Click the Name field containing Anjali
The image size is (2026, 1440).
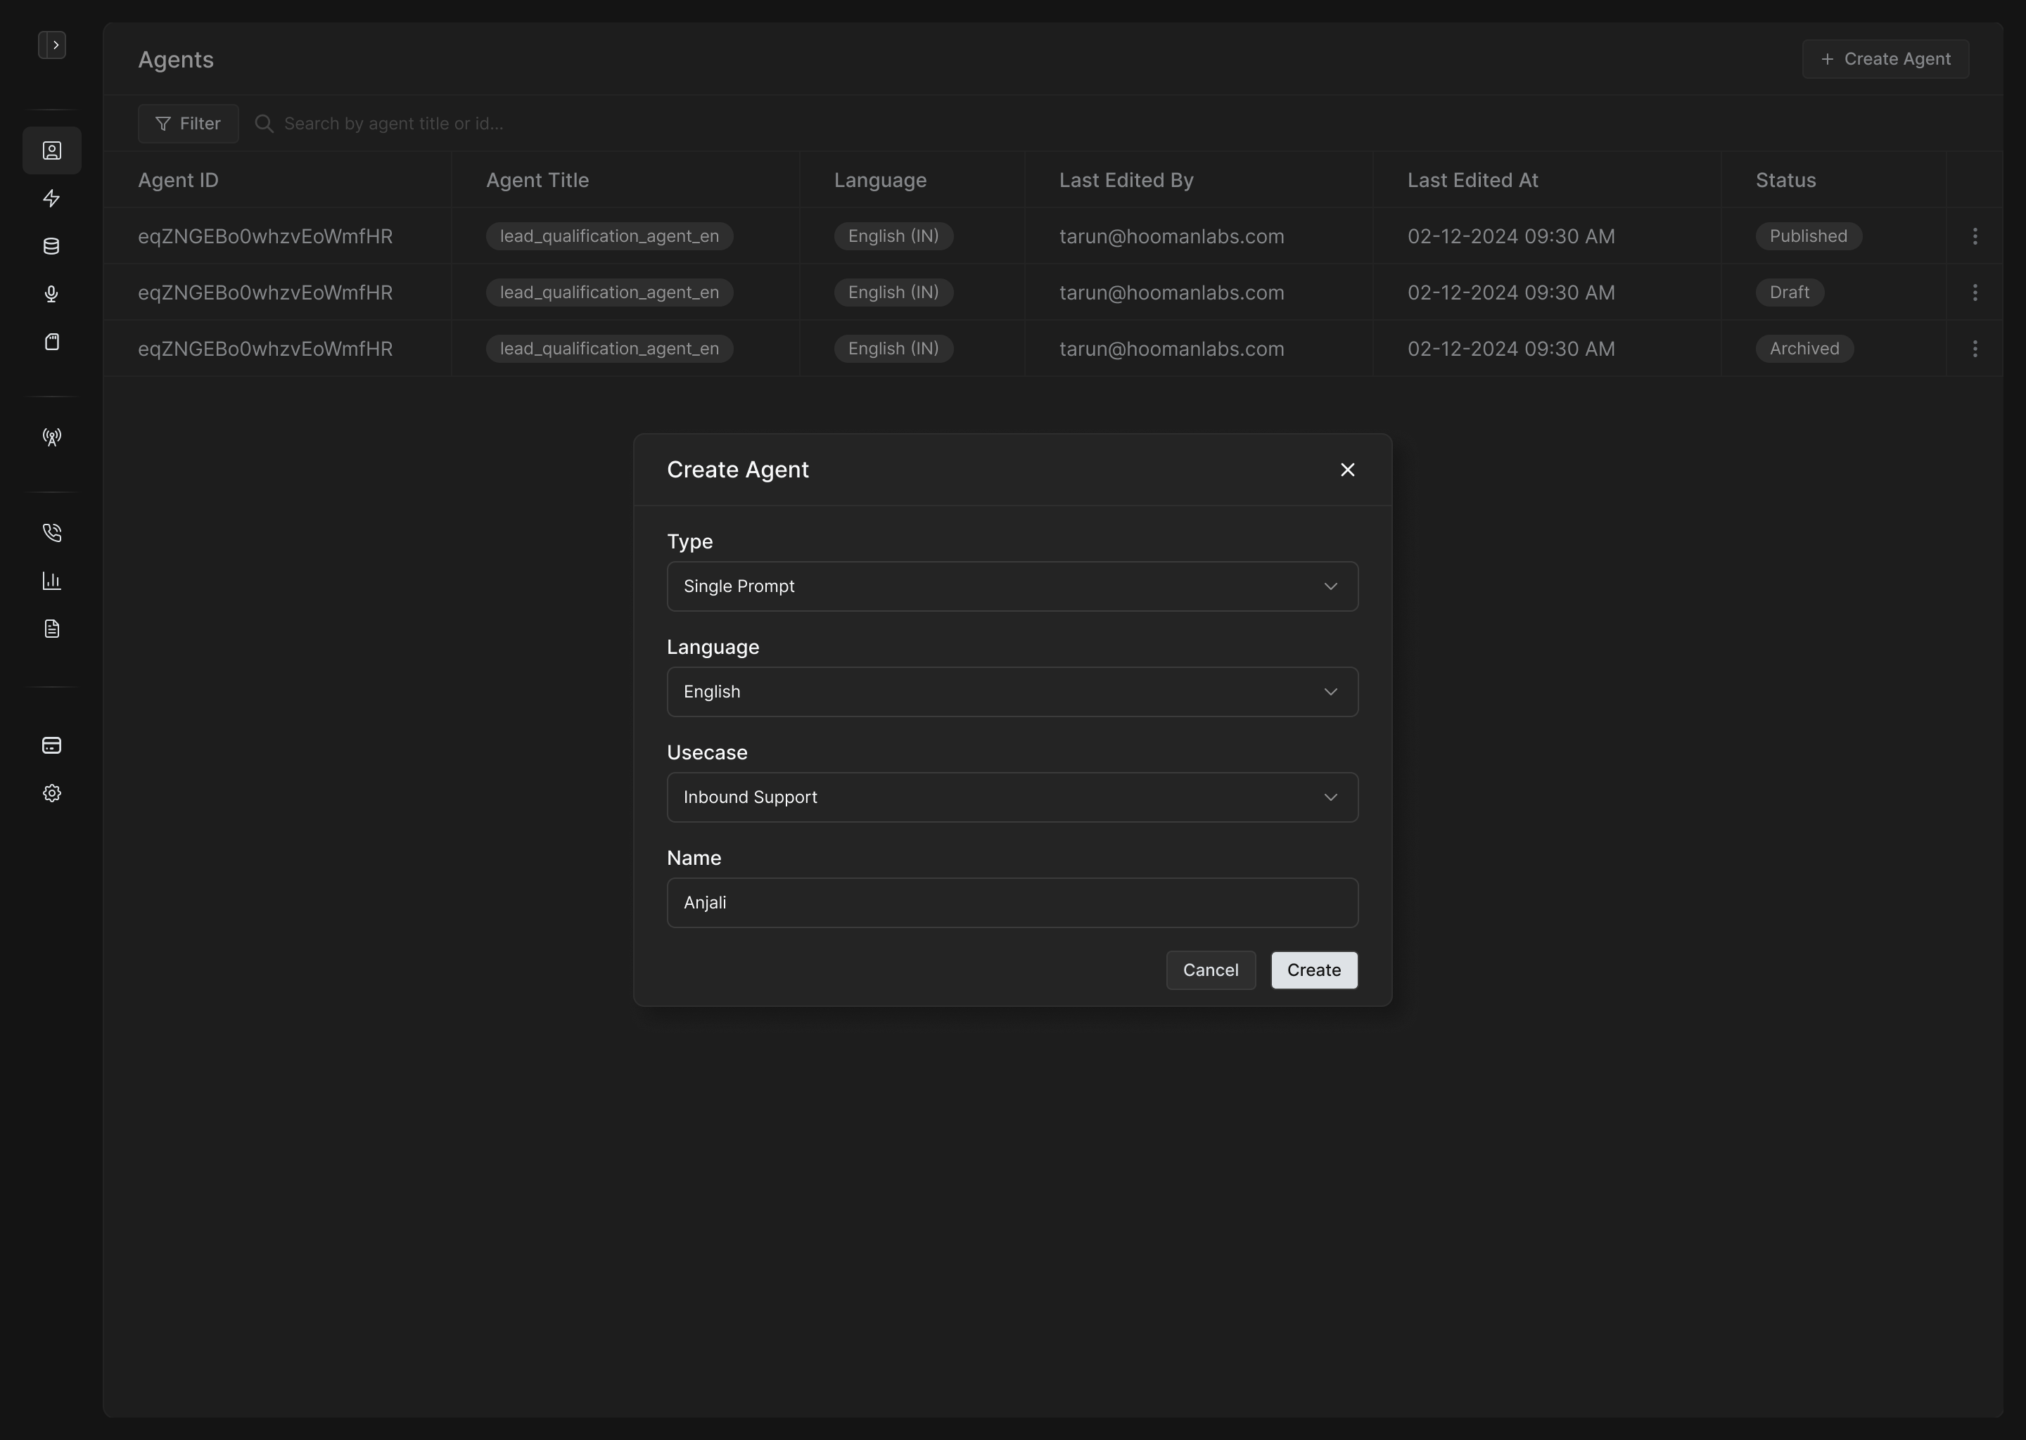coord(1012,903)
